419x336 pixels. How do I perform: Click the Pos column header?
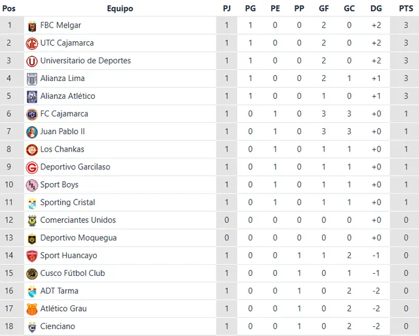coord(10,8)
